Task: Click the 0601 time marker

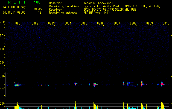Action: pyautogui.click(x=19, y=23)
